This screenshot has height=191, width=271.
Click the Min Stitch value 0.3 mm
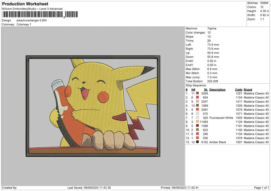(212, 73)
